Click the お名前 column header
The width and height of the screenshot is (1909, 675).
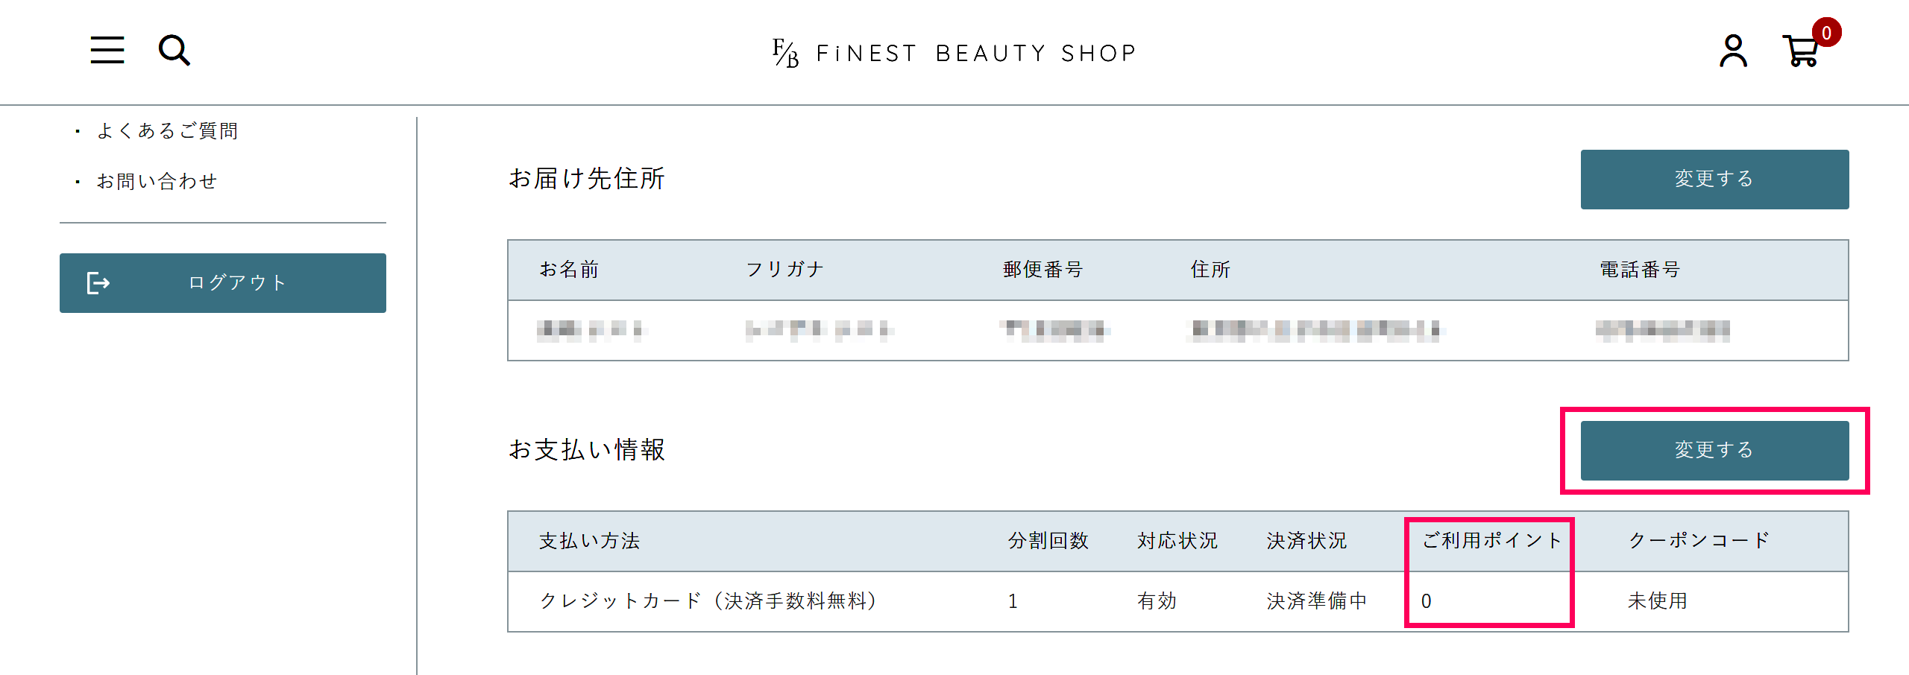tap(569, 270)
